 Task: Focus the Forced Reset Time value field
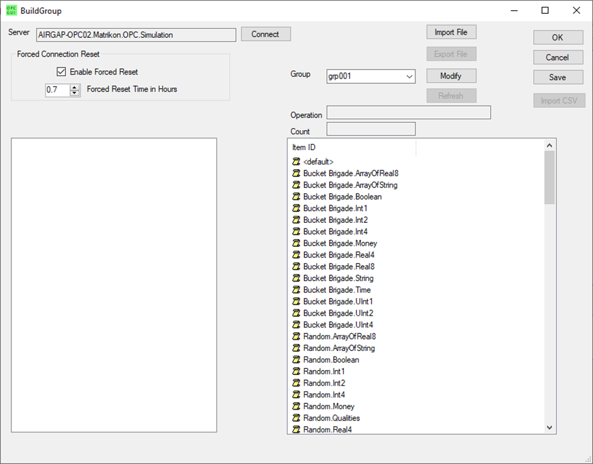57,90
